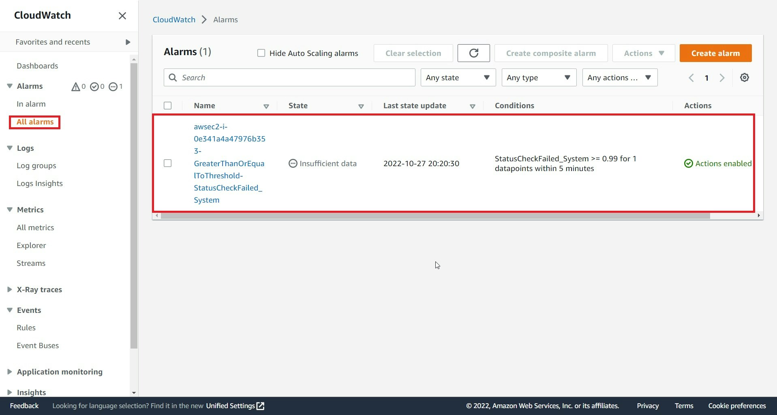This screenshot has height=415, width=777.
Task: Click the OK alarms count badge
Action: pos(96,86)
